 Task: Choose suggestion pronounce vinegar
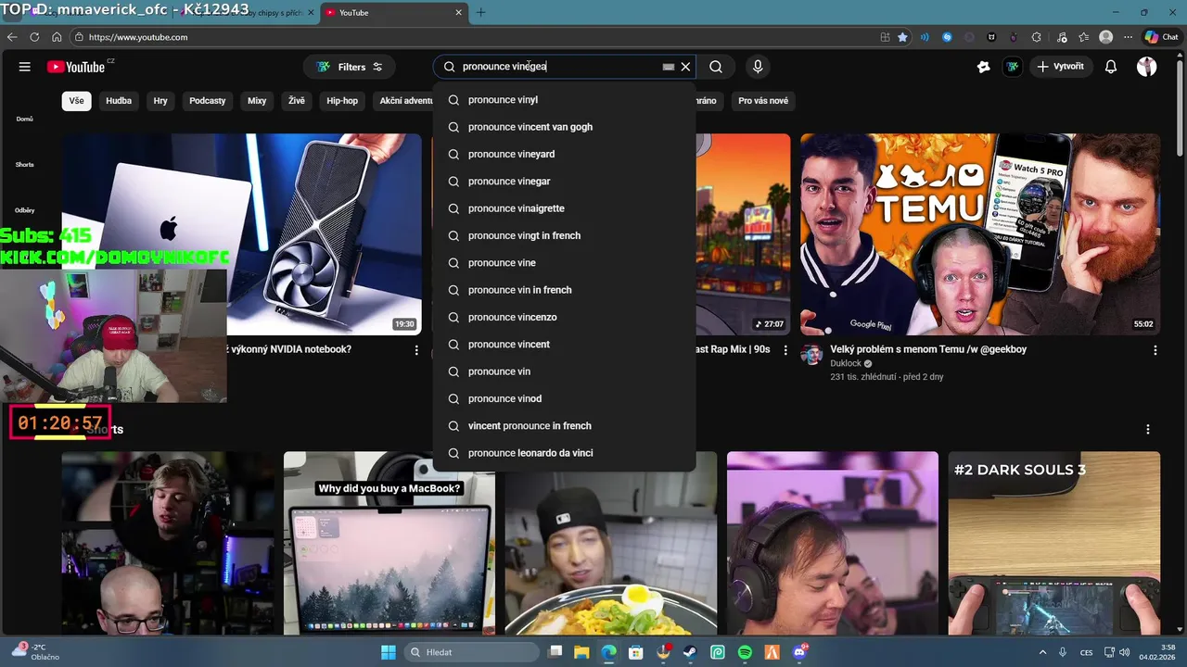click(x=564, y=182)
